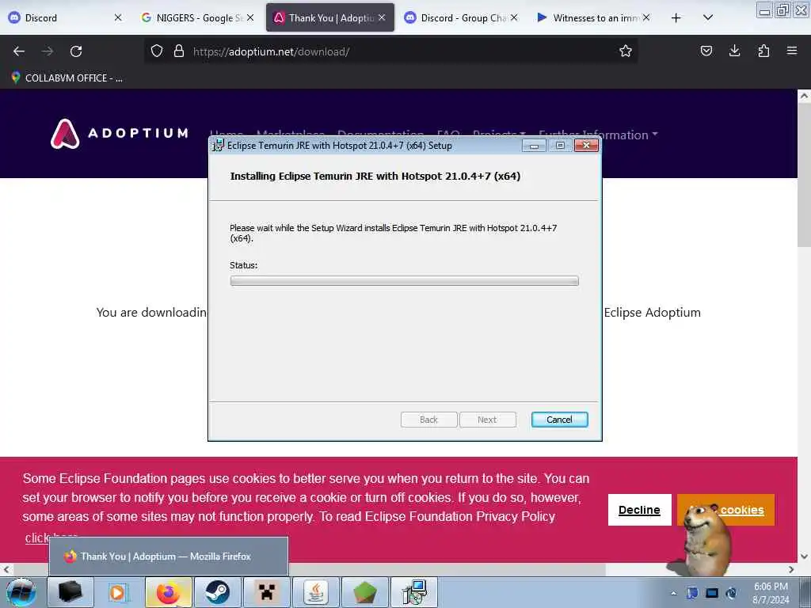
Task: Switch to the Google Search tab
Action: 198,17
